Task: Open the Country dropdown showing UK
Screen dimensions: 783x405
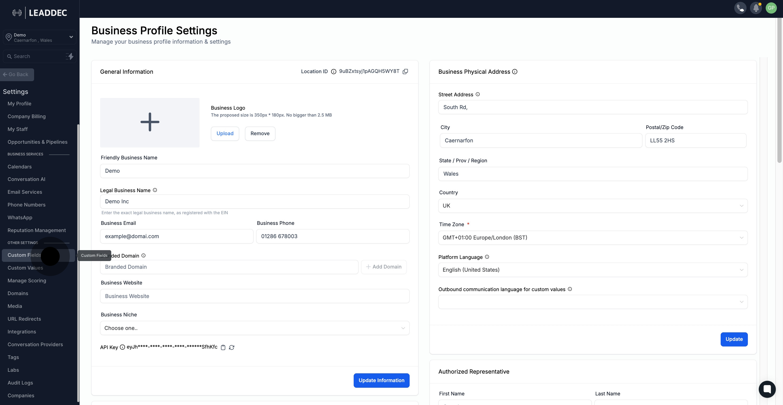Action: click(593, 206)
